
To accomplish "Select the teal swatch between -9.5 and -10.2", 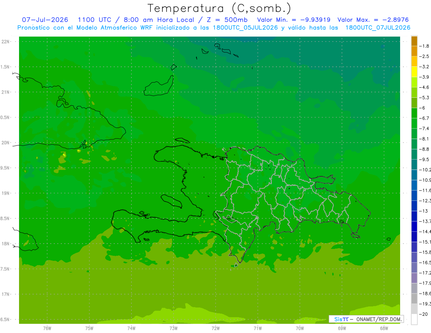I will (414, 165).
